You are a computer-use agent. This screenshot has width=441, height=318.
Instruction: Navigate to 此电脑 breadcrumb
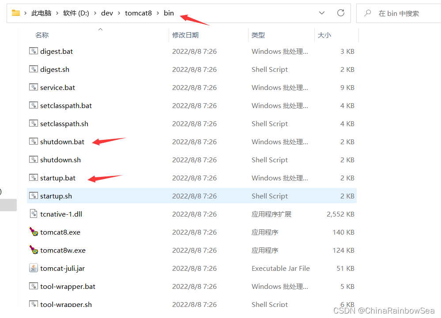41,13
